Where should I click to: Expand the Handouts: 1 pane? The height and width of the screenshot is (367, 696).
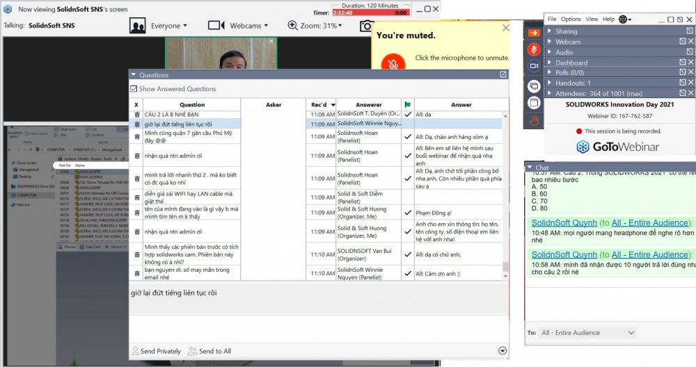(550, 83)
